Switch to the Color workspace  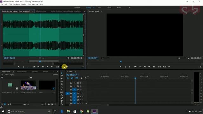[x=99, y=8]
